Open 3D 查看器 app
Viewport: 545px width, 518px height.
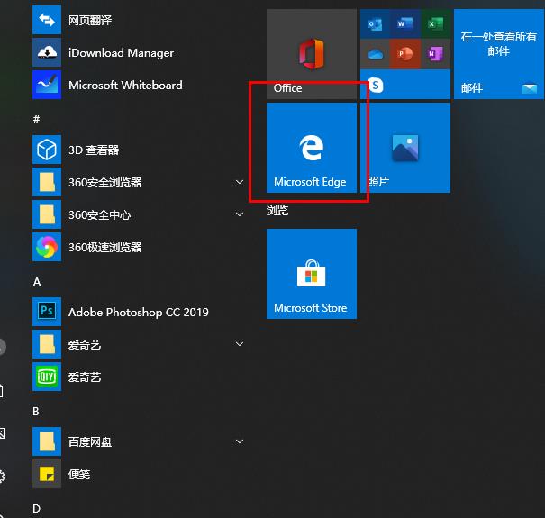click(94, 150)
